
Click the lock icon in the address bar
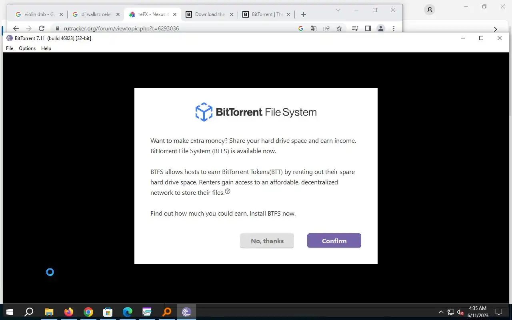[57, 28]
